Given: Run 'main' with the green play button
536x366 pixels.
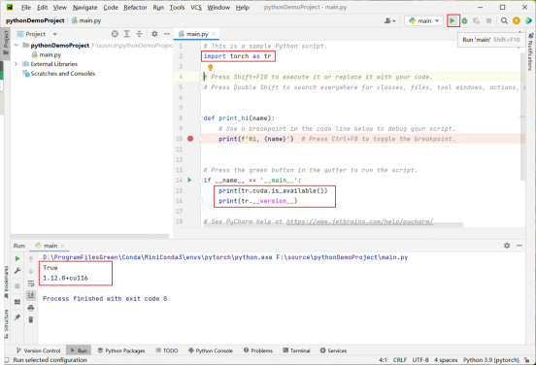Looking at the screenshot, I should coord(452,20).
